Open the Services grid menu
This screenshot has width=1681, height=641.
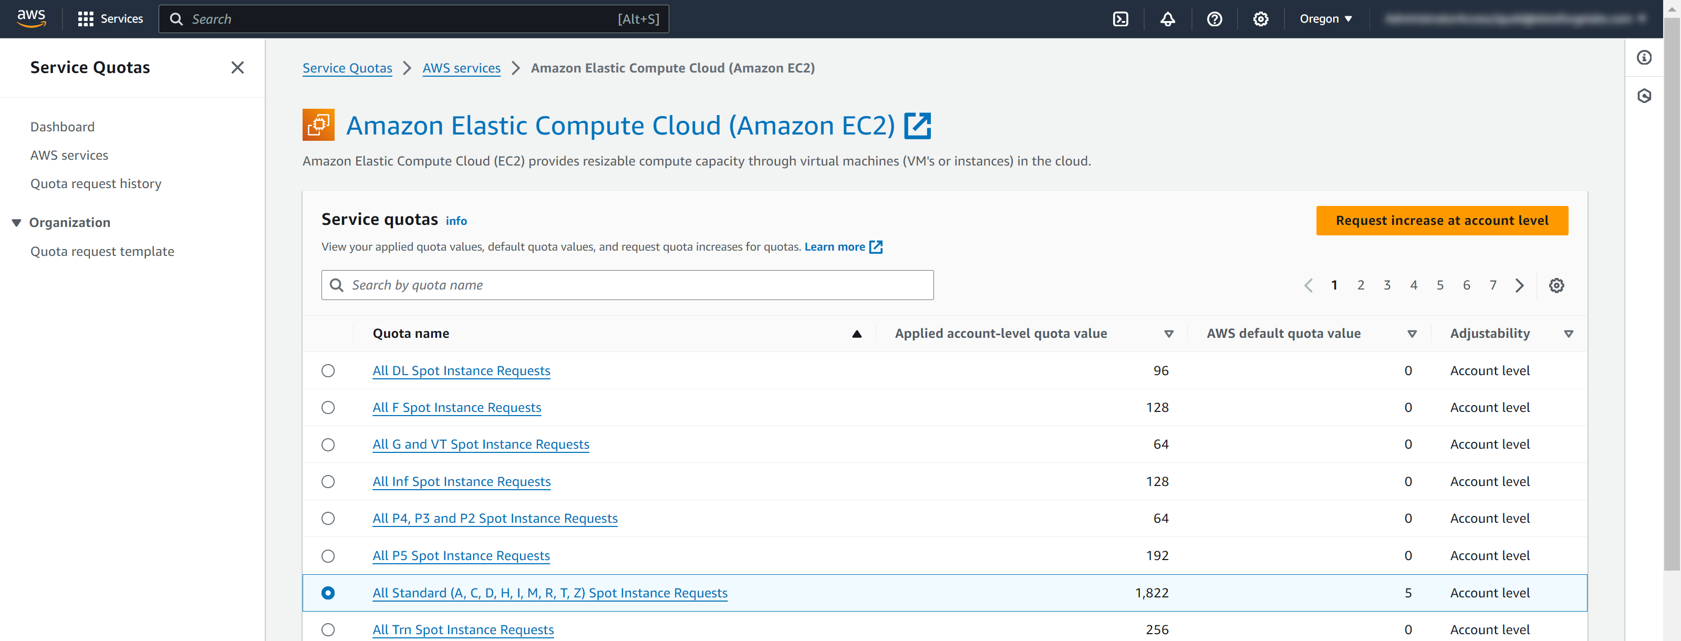pos(110,19)
